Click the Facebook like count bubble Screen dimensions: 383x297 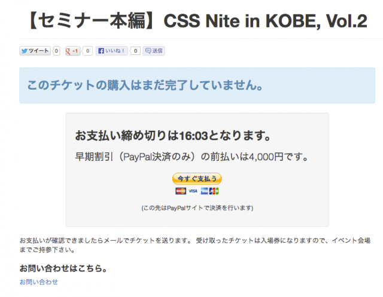[x=136, y=51]
